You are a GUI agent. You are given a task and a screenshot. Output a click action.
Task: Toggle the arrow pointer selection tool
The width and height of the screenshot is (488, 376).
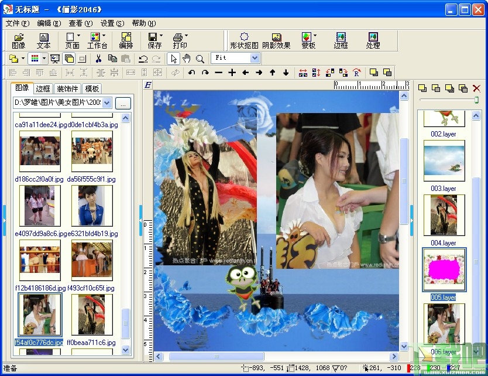pos(173,59)
